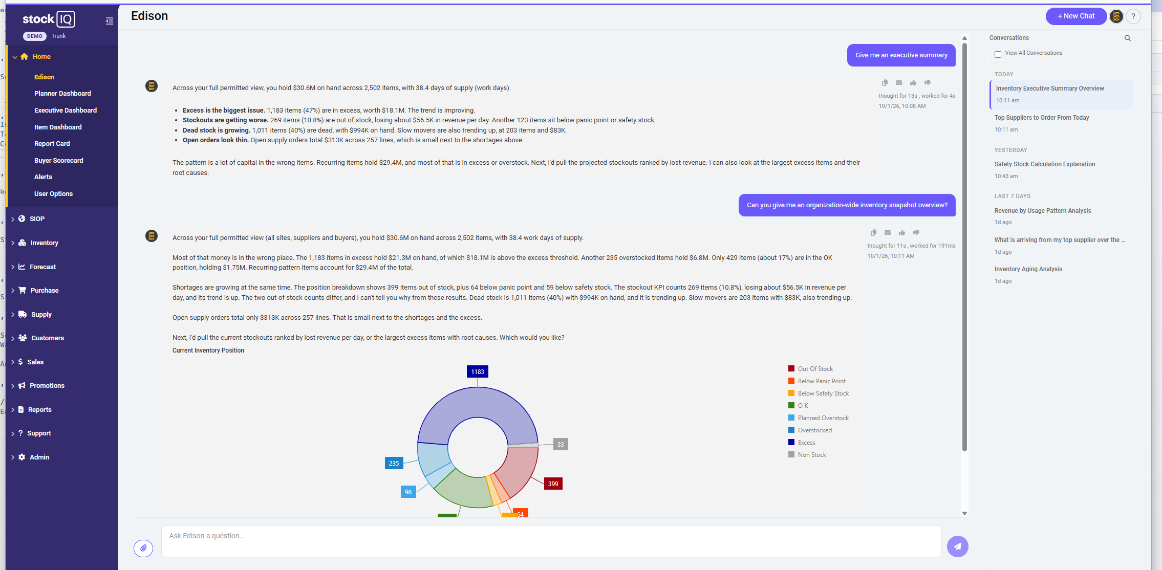Thumbs down the inventory snapshot response
This screenshot has width=1162, height=570.
916,232
